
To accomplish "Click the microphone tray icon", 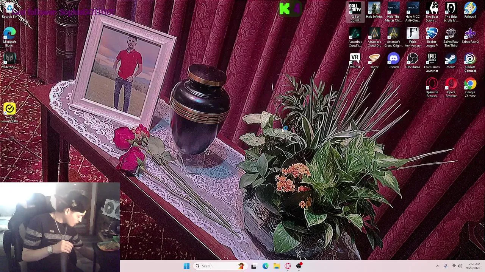I will 446,266.
